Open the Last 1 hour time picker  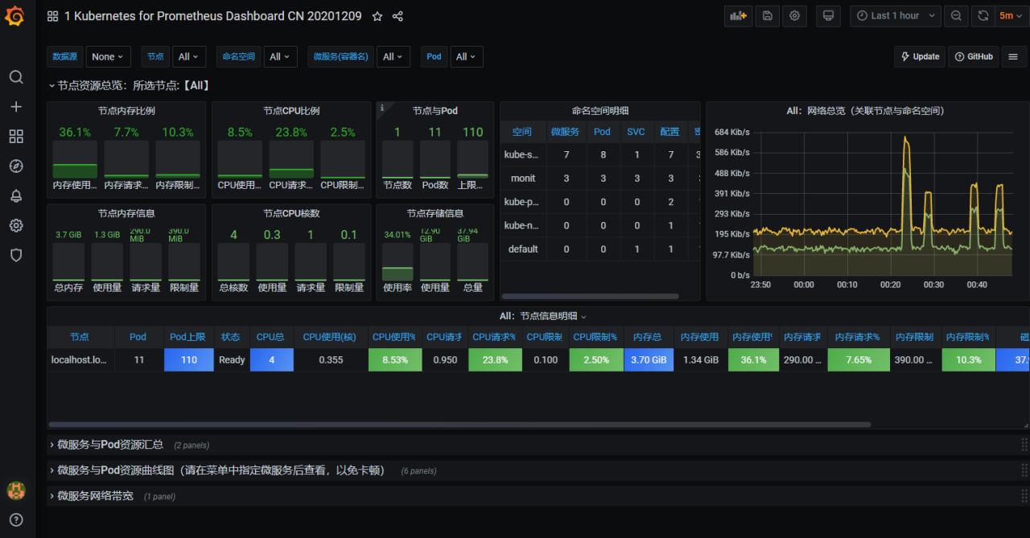tap(895, 15)
